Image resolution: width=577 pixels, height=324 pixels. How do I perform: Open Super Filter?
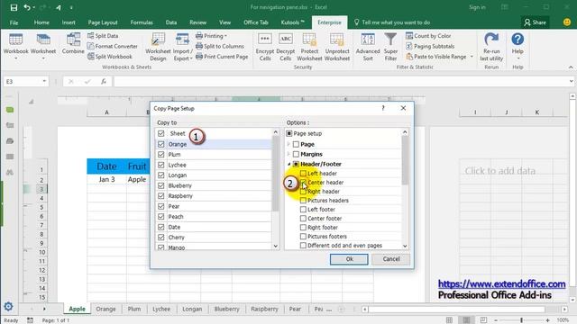point(390,47)
